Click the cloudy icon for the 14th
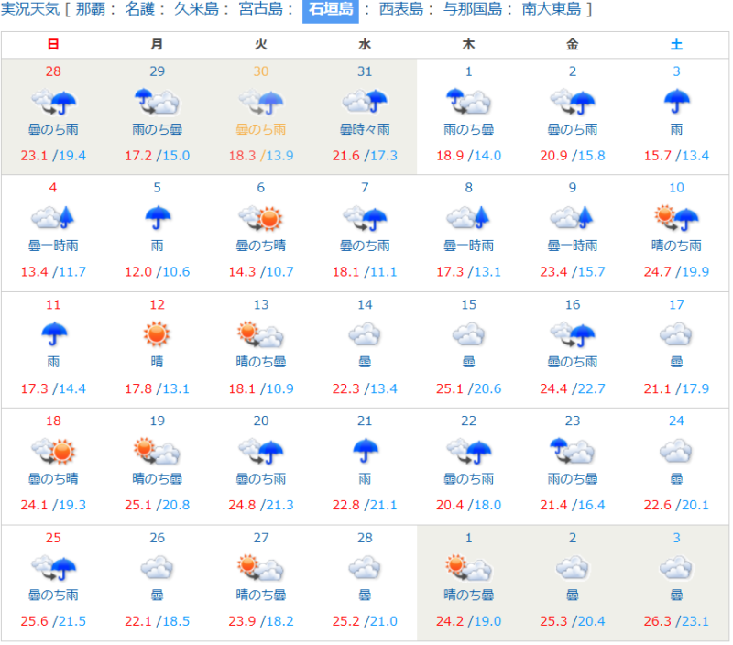The width and height of the screenshot is (733, 645). coord(365,333)
